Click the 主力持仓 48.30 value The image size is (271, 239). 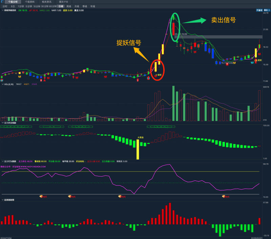click(x=25, y=161)
